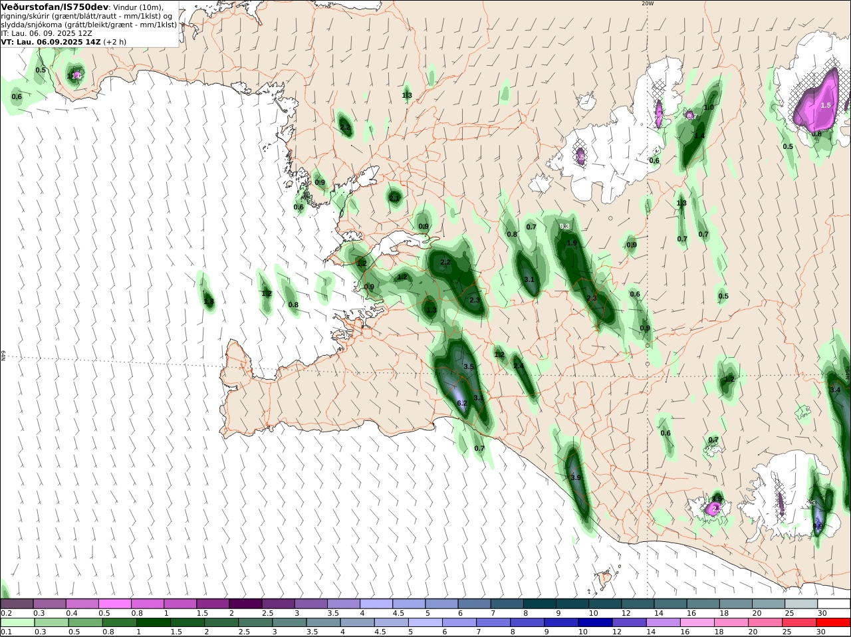Screen dimensions: 851x637
Task: Pick the pale green 0.1 swatch in rain legend
Action: coord(17,623)
